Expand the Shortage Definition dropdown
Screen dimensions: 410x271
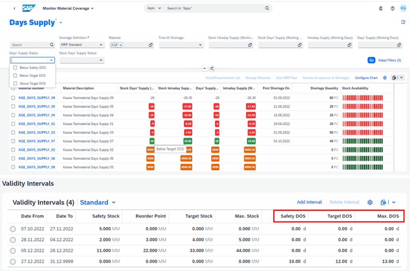click(x=101, y=45)
